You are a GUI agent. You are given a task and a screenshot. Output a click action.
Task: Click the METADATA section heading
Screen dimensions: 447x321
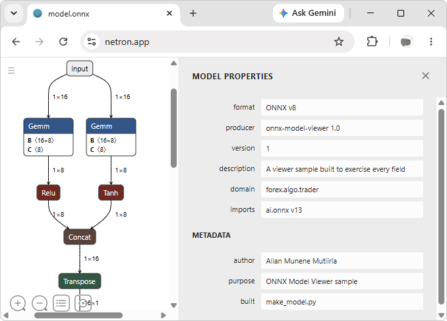(211, 235)
